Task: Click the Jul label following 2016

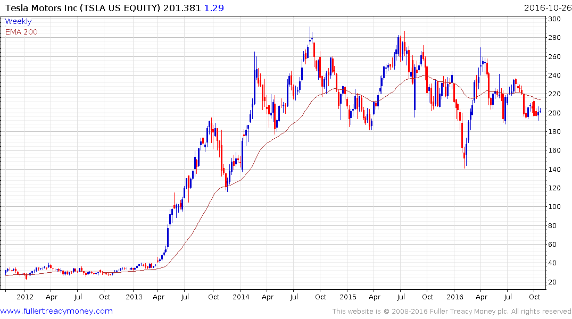Action: [x=508, y=297]
